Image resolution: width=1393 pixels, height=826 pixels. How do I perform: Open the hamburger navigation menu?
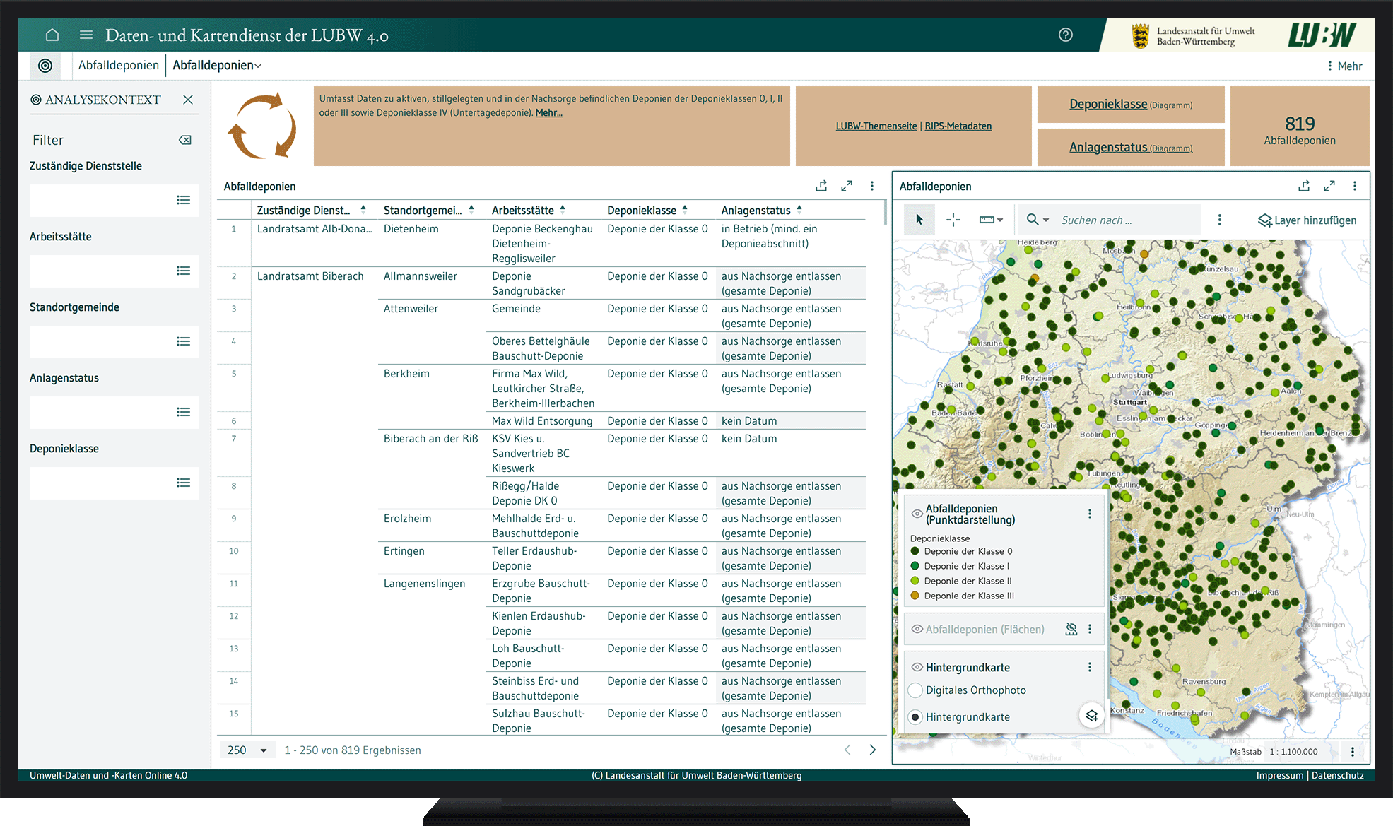click(86, 35)
